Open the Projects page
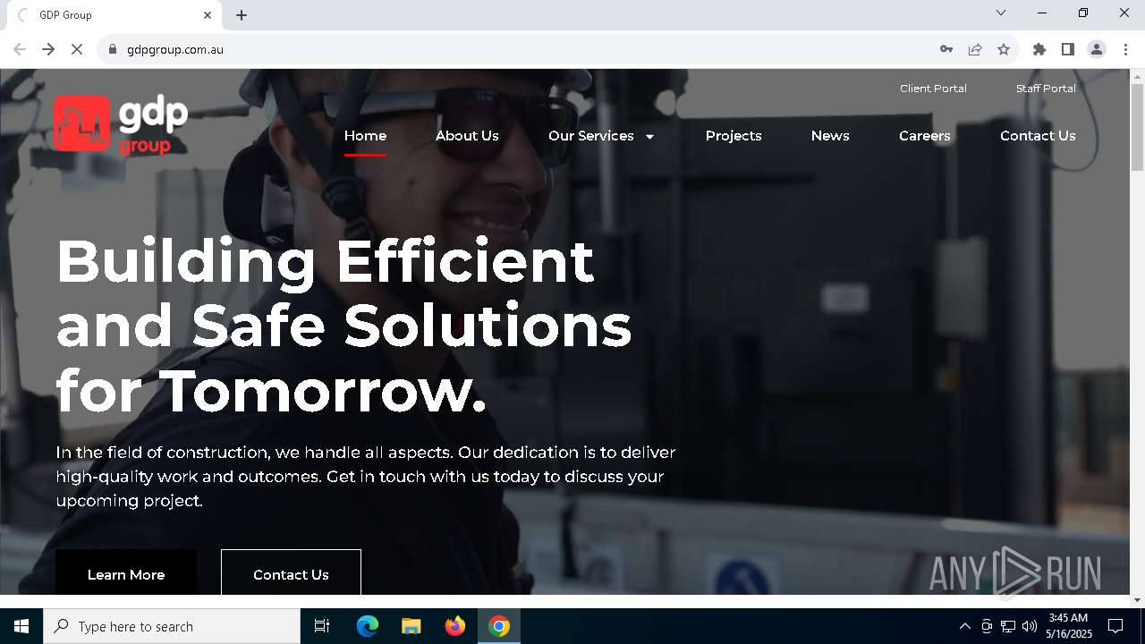Screen dimensions: 1145x644 [734, 136]
